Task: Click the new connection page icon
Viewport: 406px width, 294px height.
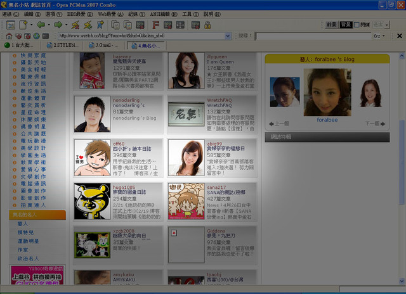Action: (x=23, y=25)
